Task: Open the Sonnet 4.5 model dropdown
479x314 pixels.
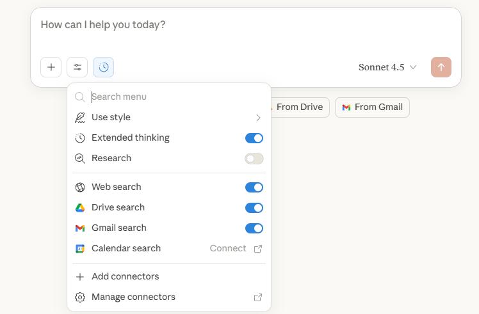Action: click(387, 67)
